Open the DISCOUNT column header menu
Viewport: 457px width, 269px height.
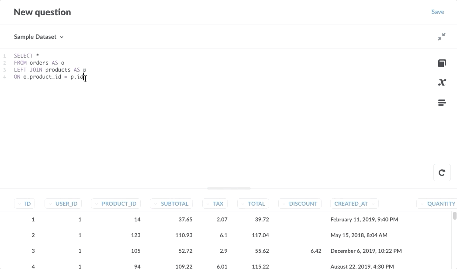pos(300,204)
